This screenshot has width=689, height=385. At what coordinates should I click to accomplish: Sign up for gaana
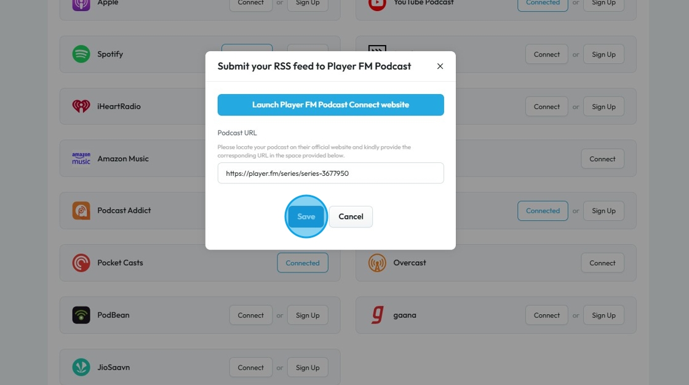(x=603, y=315)
